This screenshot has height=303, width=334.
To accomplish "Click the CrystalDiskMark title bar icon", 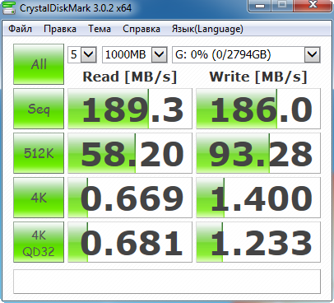I will [x=8, y=7].
